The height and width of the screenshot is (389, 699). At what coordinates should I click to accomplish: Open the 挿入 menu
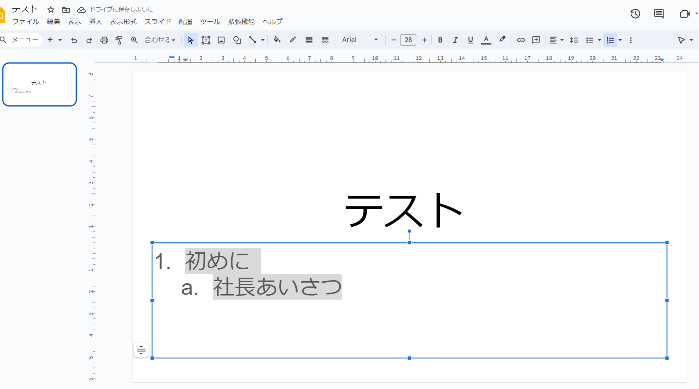pyautogui.click(x=95, y=22)
